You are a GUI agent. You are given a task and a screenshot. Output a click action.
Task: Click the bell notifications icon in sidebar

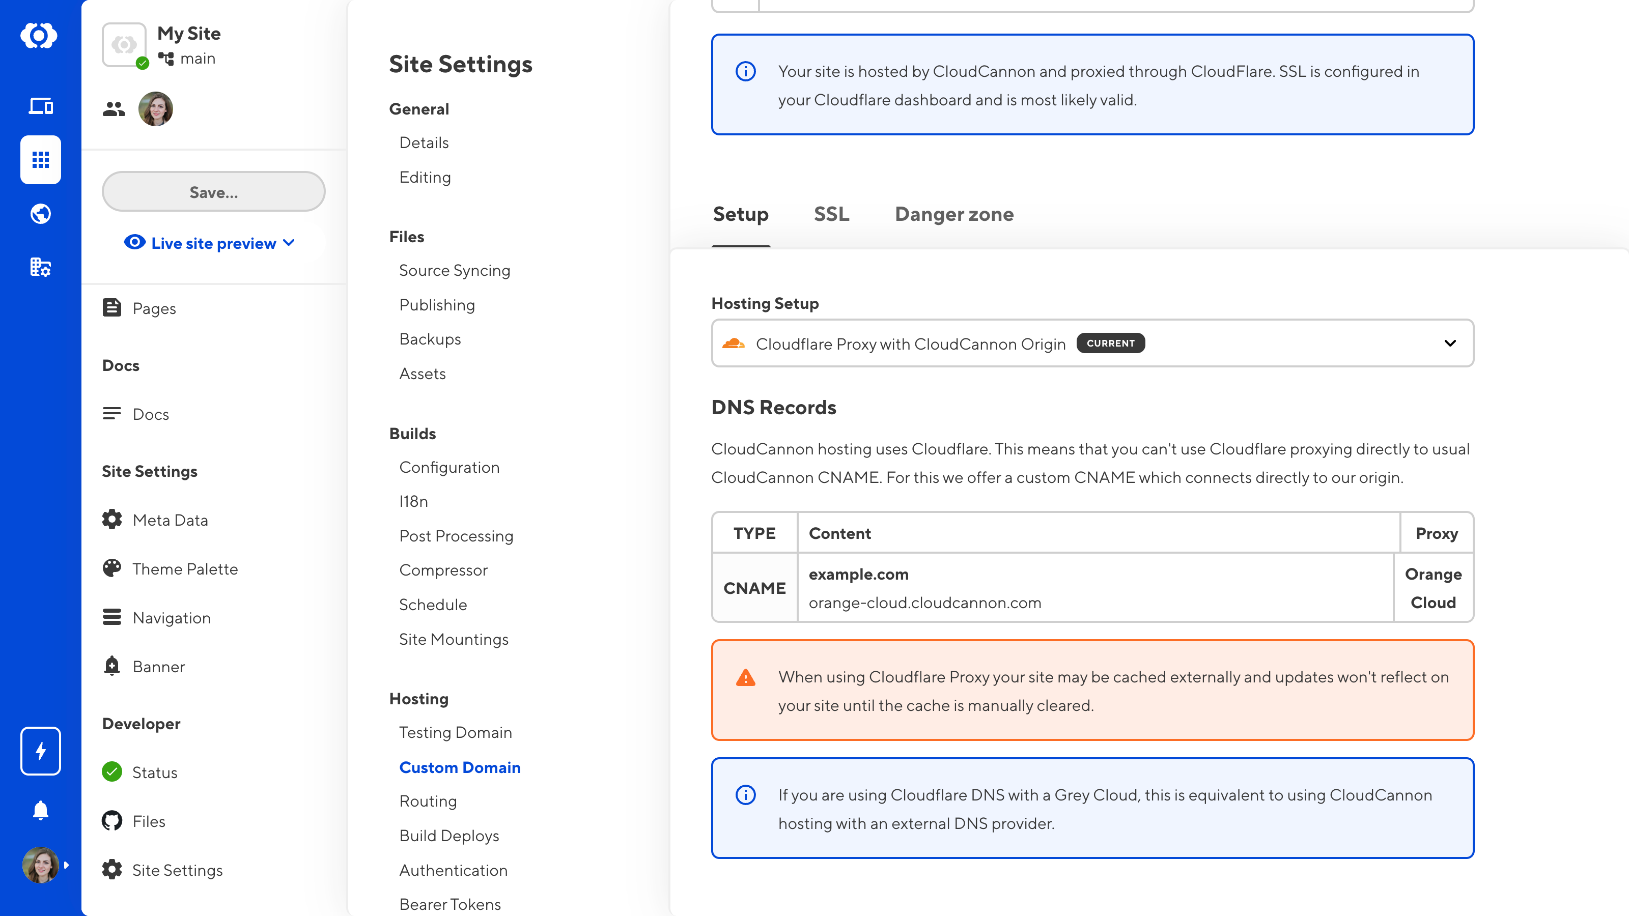(40, 810)
